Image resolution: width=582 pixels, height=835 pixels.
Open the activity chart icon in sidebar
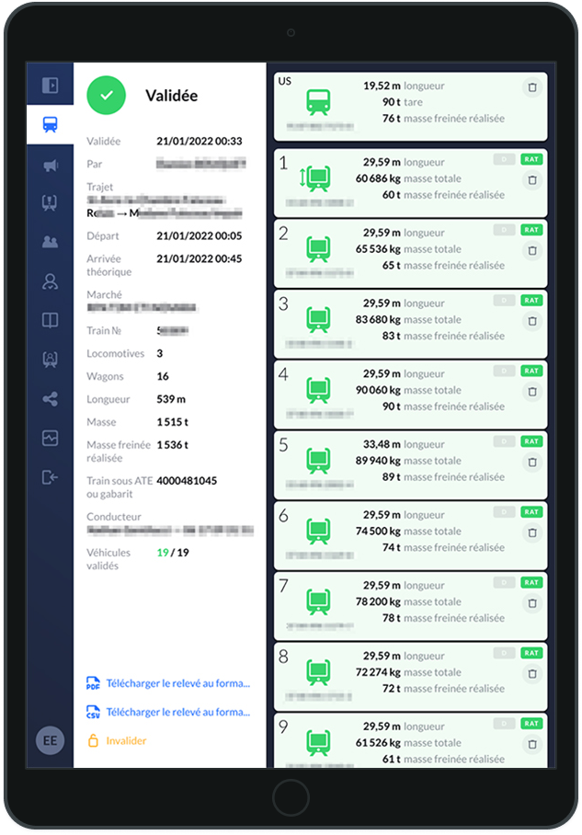tap(50, 438)
